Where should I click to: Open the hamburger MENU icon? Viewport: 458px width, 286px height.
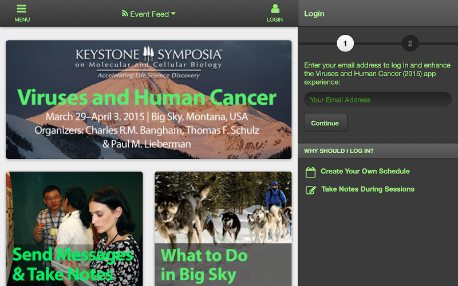22,9
